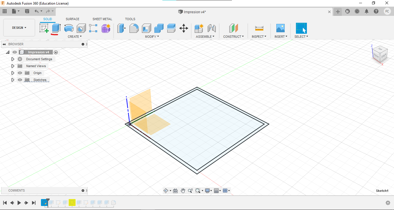Click the Look At icon
Image resolution: width=394 pixels, height=210 pixels.
tap(175, 191)
